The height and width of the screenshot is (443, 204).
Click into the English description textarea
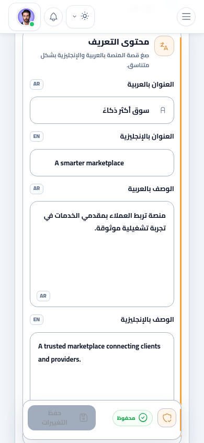coord(102,366)
